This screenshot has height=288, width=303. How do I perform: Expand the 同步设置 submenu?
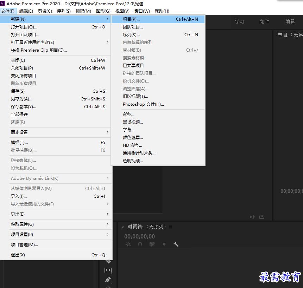click(55, 132)
